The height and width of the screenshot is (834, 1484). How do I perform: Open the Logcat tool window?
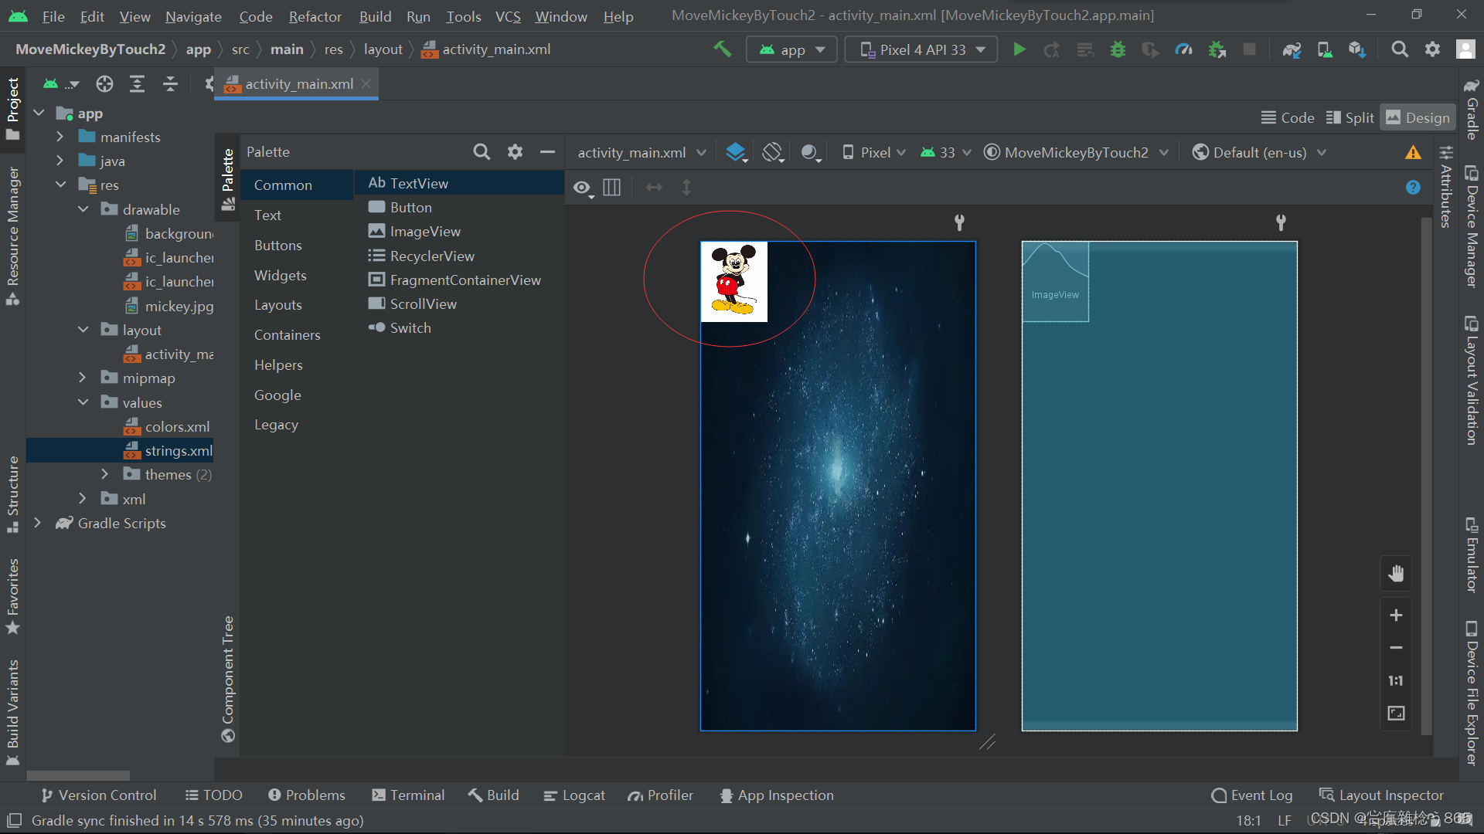[574, 795]
